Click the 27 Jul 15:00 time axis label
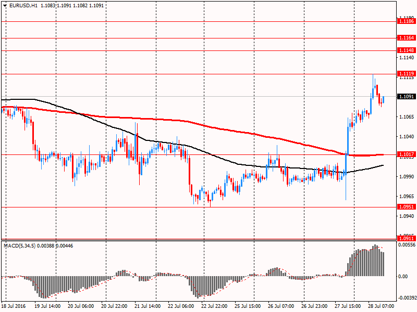417x312 pixels. tap(348, 306)
